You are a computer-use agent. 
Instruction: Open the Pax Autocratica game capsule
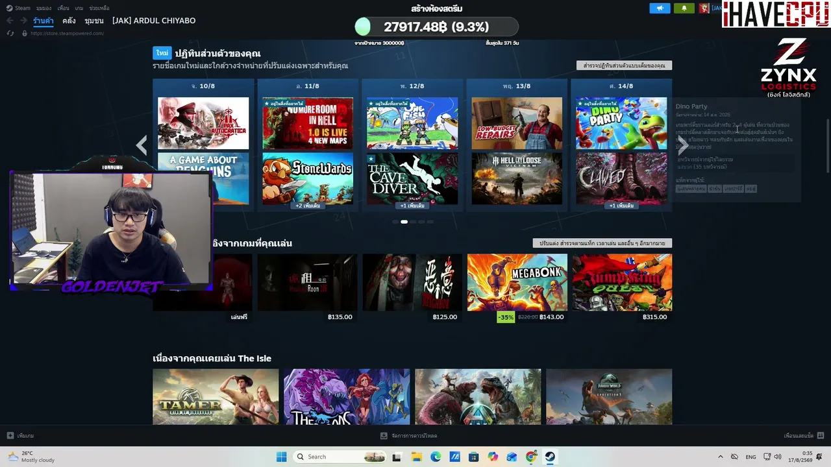tap(203, 123)
